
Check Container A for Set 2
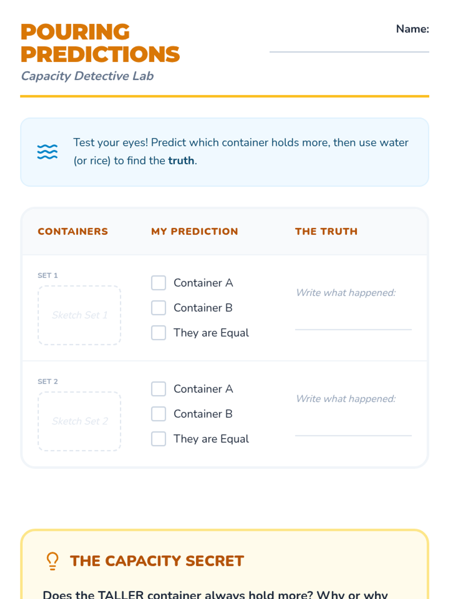(x=159, y=389)
